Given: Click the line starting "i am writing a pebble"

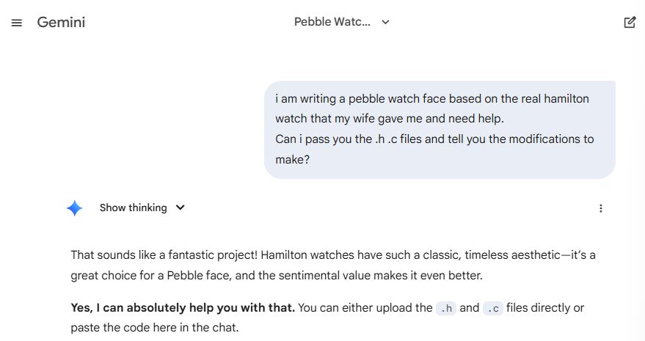Looking at the screenshot, I should click(432, 98).
